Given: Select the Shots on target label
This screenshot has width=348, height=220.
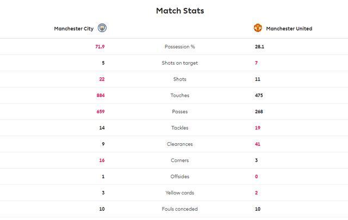Looking at the screenshot, I should (179, 63).
